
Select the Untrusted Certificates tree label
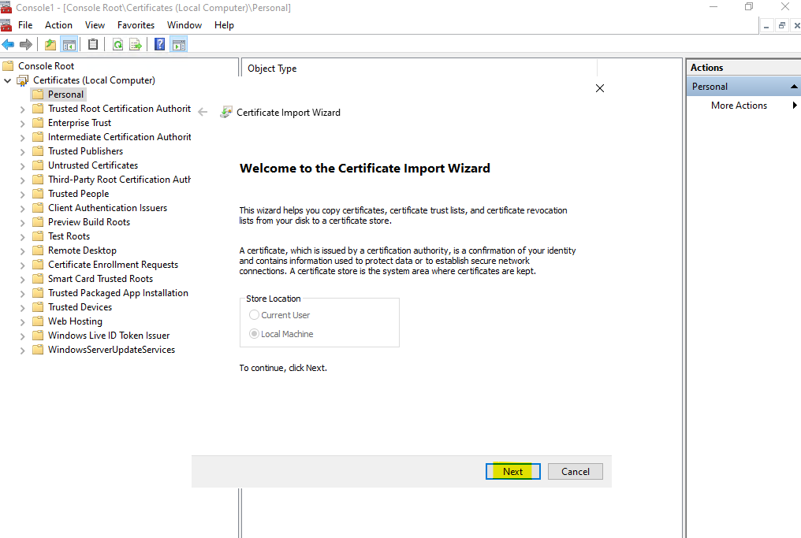pyautogui.click(x=93, y=165)
